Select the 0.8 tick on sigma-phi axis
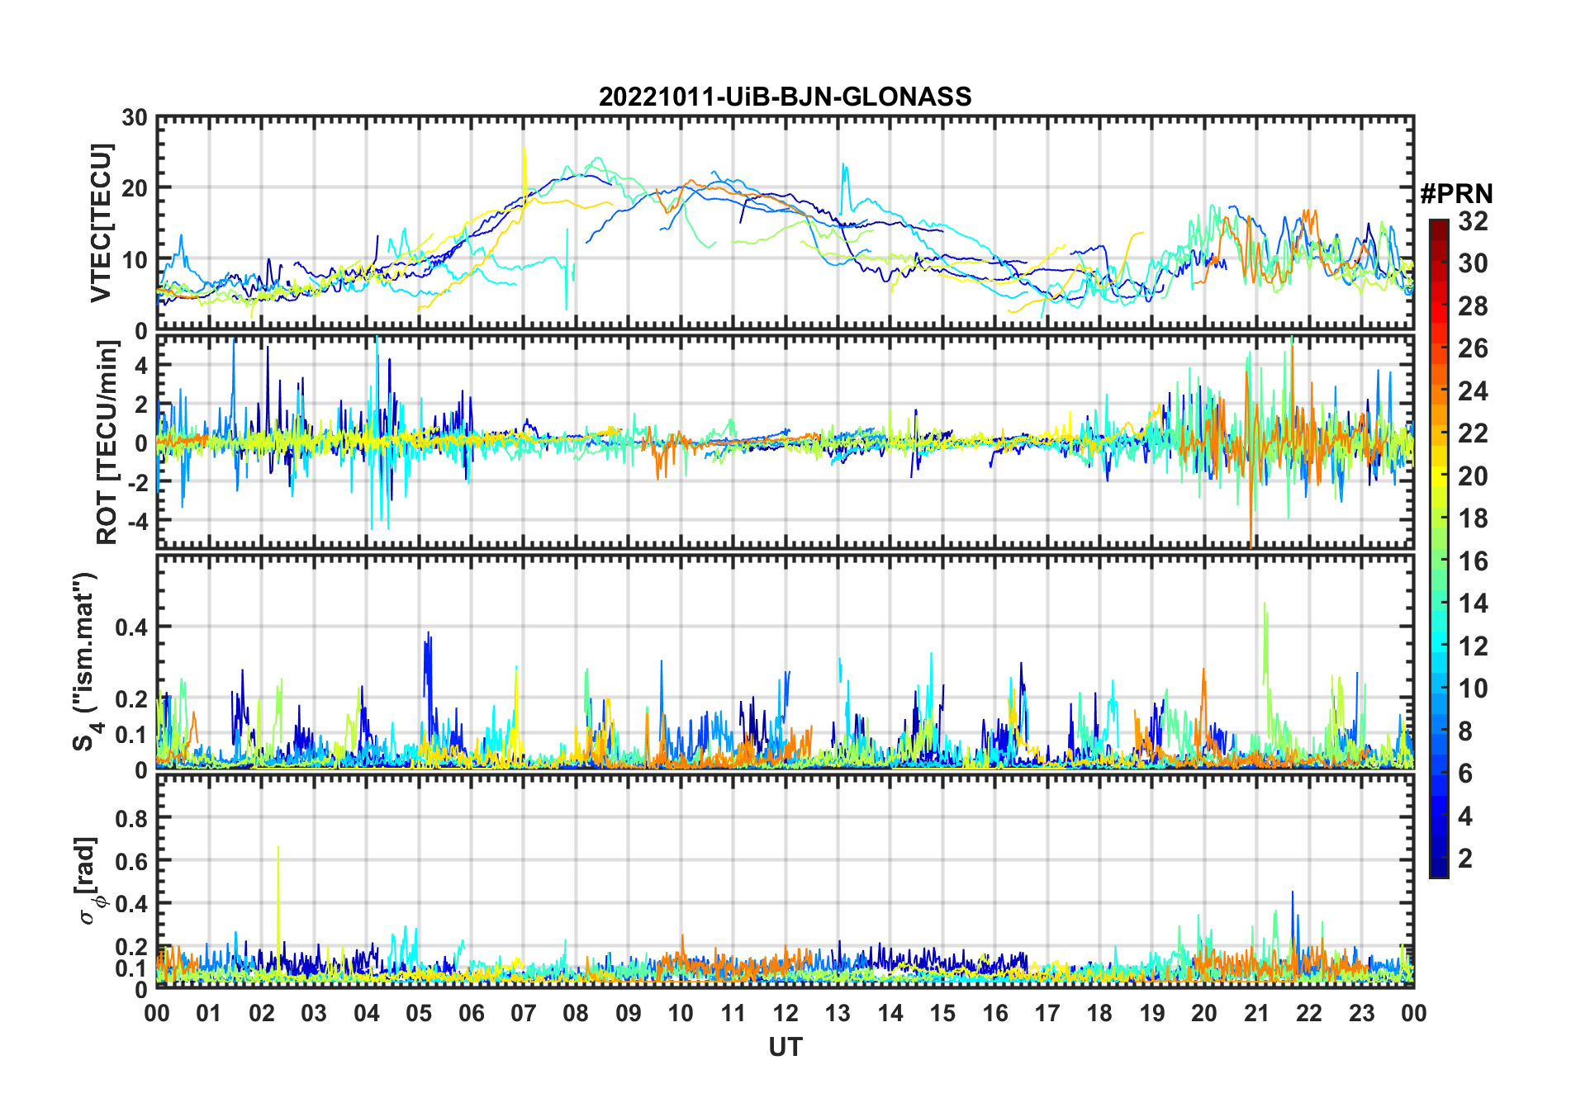Viewport: 1571px width, 1098px height. [131, 818]
